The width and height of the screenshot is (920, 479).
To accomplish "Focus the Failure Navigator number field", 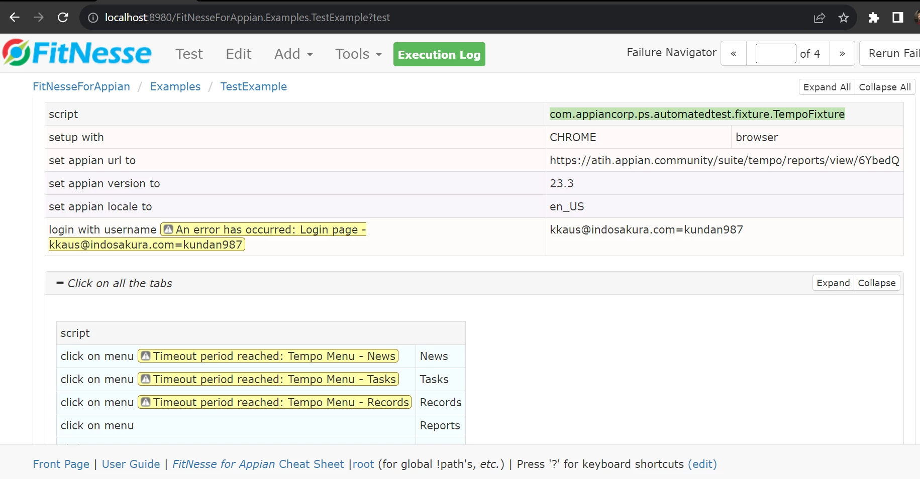I will (x=776, y=53).
